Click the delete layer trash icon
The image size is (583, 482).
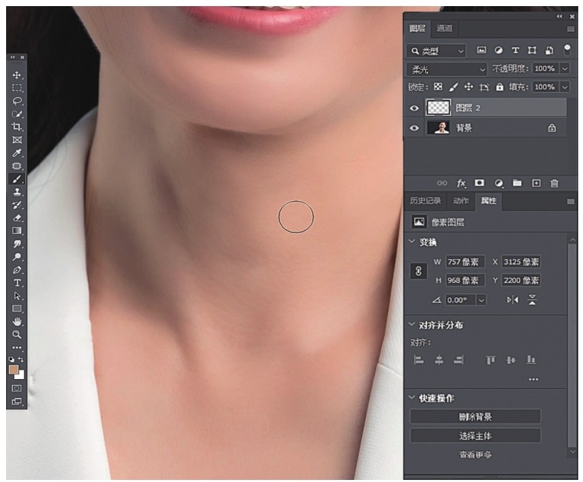pos(555,183)
